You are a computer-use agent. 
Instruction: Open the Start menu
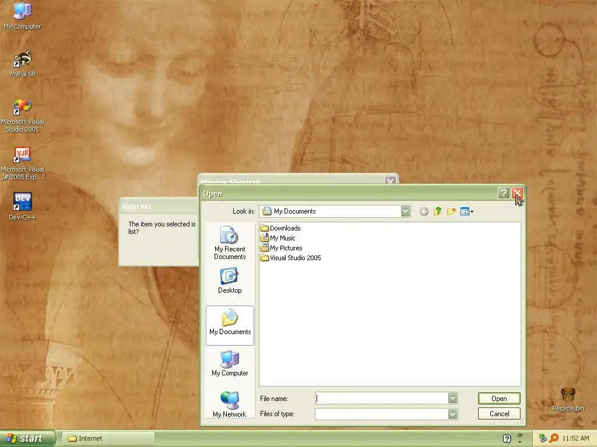(27, 438)
